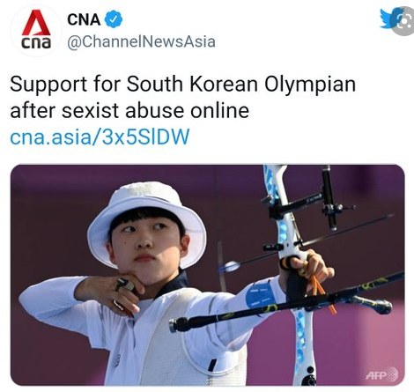Click the headline words 'after sexist abuse online'
The width and height of the screenshot is (414, 392).
coord(129,111)
